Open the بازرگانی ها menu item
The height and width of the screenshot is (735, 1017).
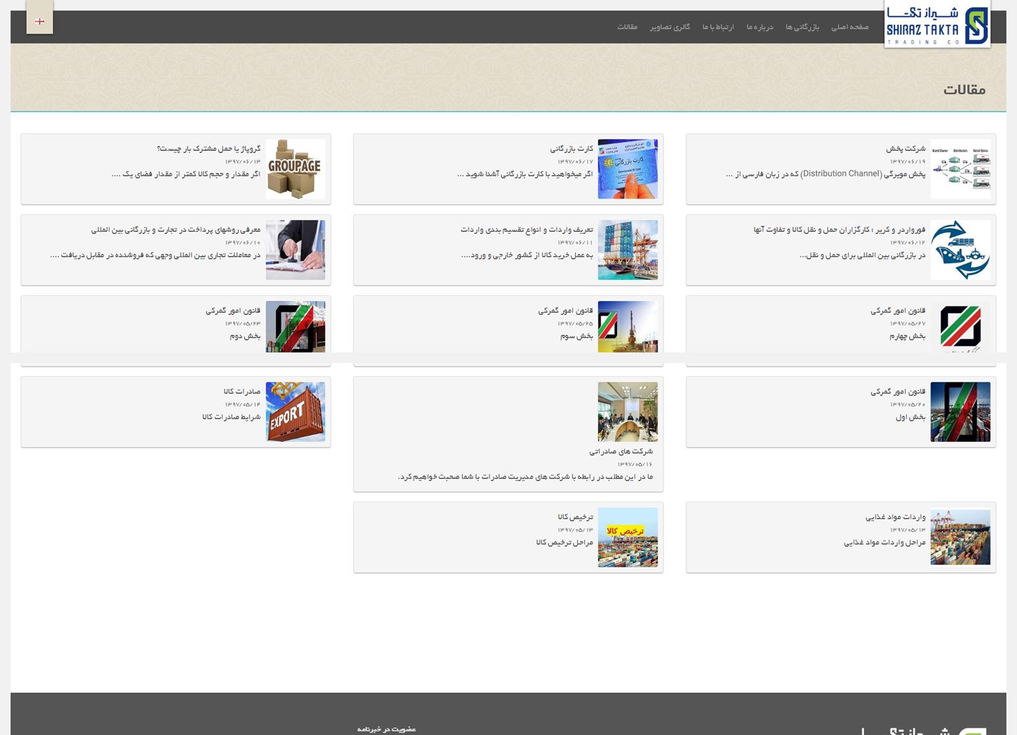802,27
